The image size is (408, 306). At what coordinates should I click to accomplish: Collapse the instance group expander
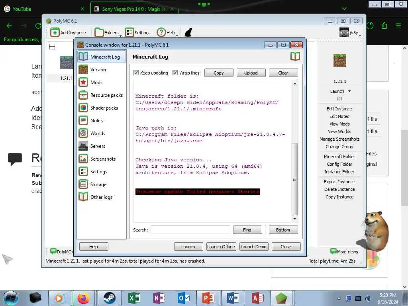pos(52,47)
